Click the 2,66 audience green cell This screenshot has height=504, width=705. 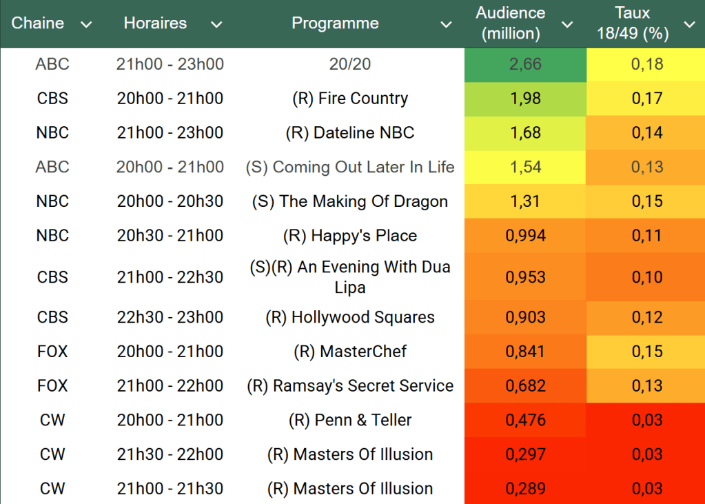[x=525, y=64]
